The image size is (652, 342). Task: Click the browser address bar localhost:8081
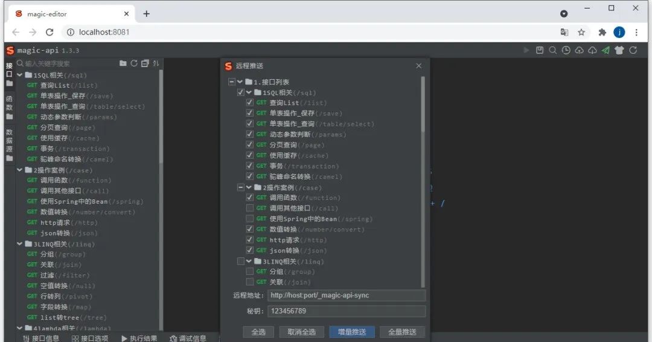104,32
